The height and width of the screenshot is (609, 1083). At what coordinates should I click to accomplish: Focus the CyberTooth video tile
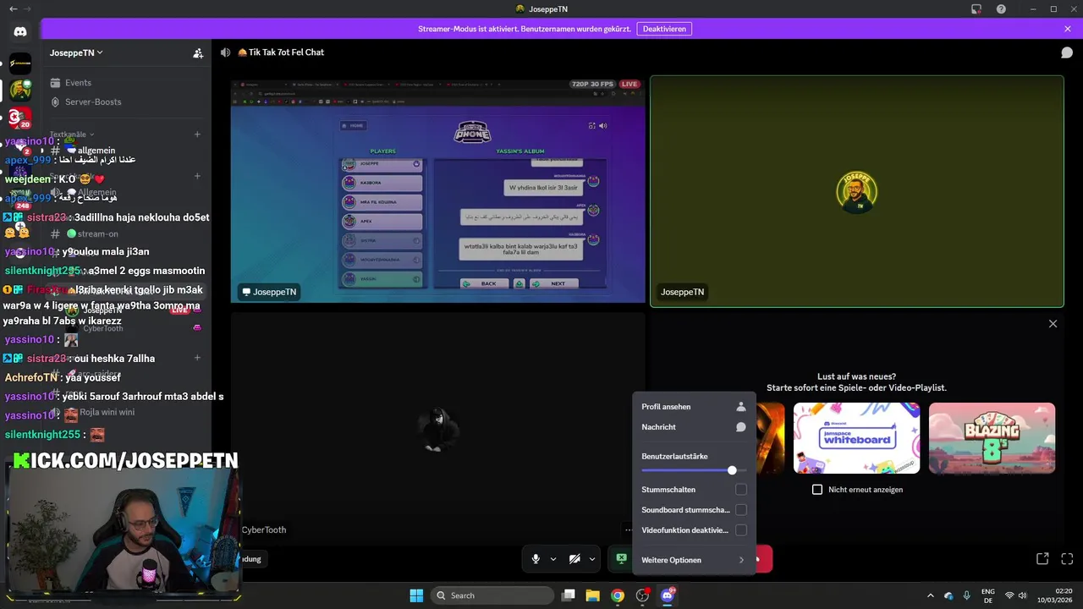[x=438, y=429]
